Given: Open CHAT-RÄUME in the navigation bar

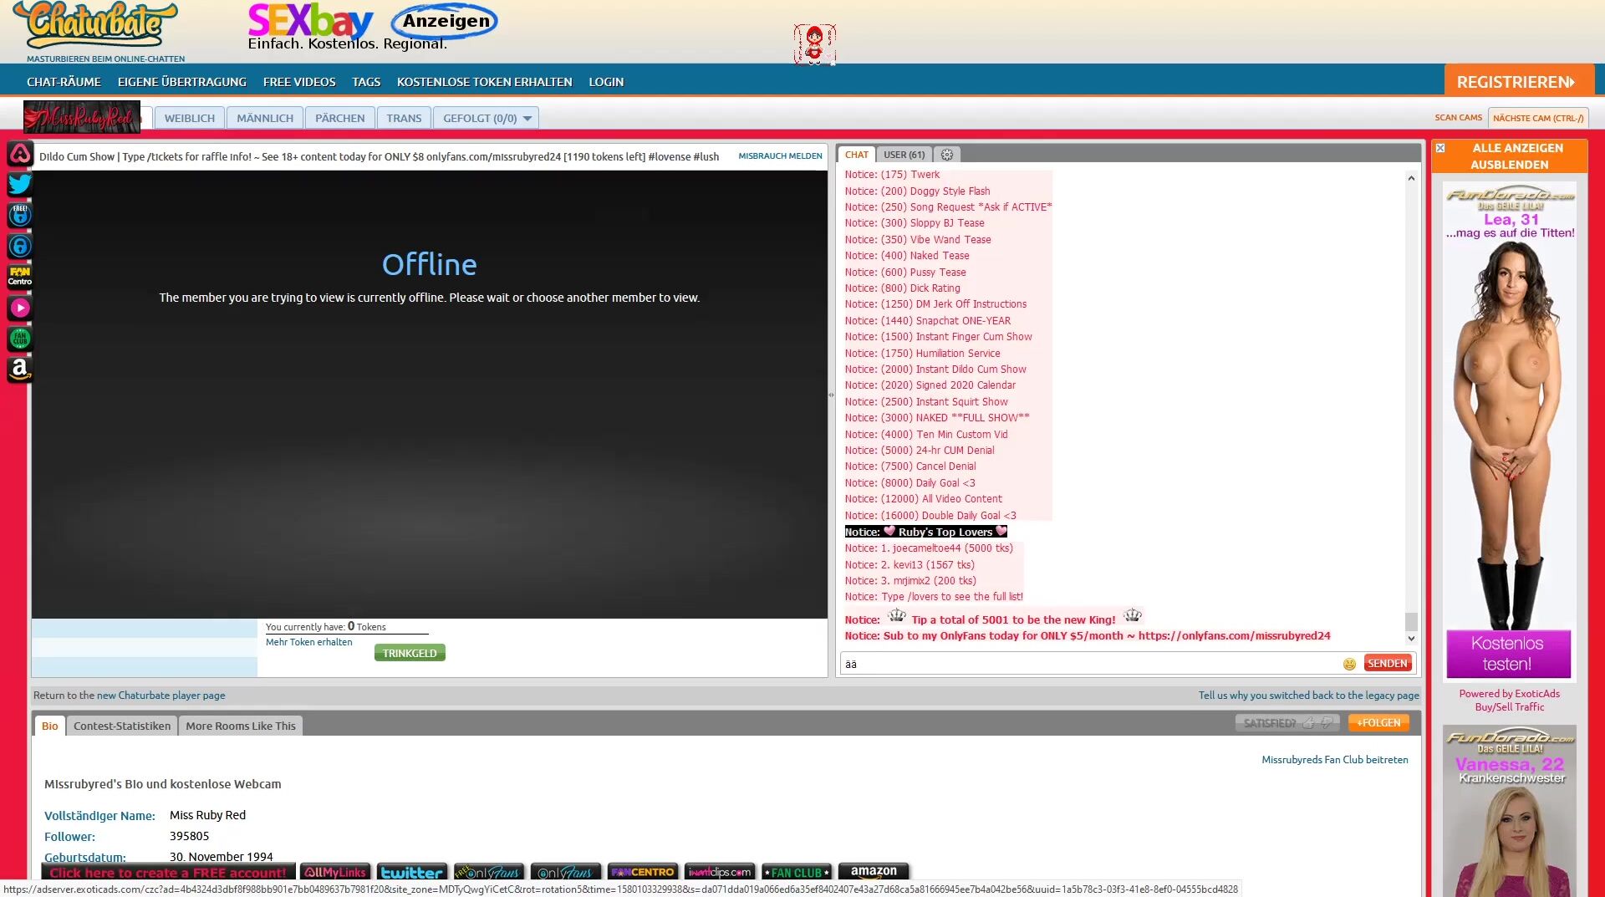Looking at the screenshot, I should 64,82.
